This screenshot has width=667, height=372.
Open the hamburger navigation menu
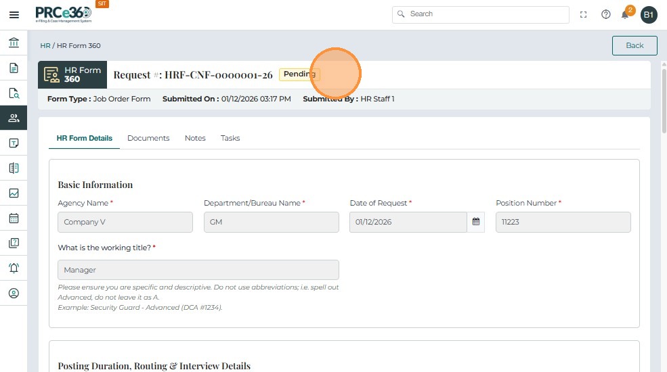(x=14, y=15)
